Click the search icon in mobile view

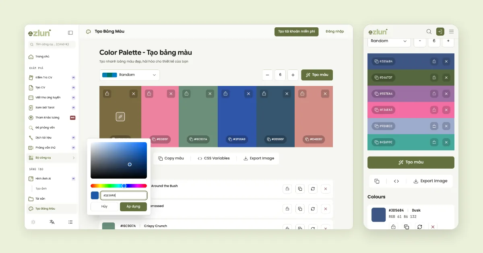coord(429,31)
